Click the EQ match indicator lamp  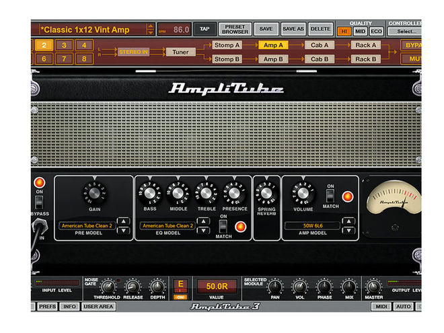pyautogui.click(x=240, y=227)
